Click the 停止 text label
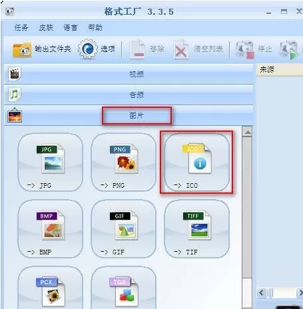 [265, 49]
